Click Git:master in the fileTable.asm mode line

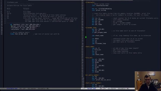click(32, 88)
